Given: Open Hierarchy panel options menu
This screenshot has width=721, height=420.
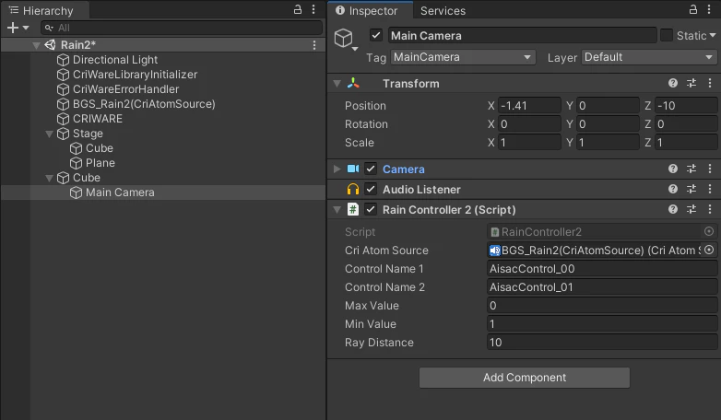Looking at the screenshot, I should pyautogui.click(x=313, y=9).
